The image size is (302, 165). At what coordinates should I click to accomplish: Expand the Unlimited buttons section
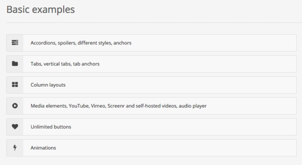[x=151, y=127]
